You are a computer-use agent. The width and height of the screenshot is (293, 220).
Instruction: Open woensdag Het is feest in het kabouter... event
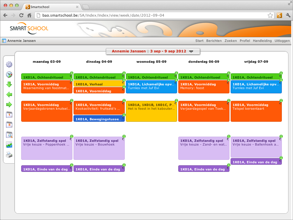pos(151,111)
